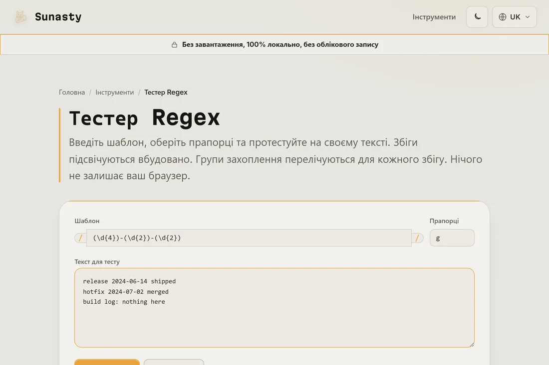This screenshot has width=549, height=365.
Task: Click the Прапорці field label
Action: click(x=444, y=221)
